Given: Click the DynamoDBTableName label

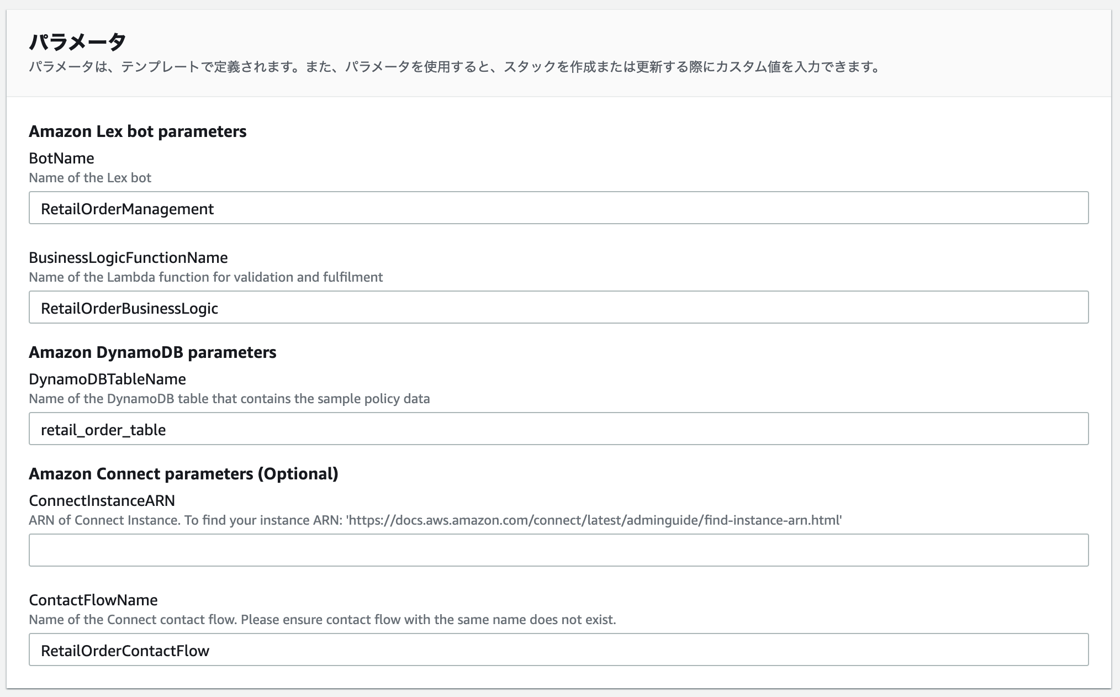Looking at the screenshot, I should (107, 379).
